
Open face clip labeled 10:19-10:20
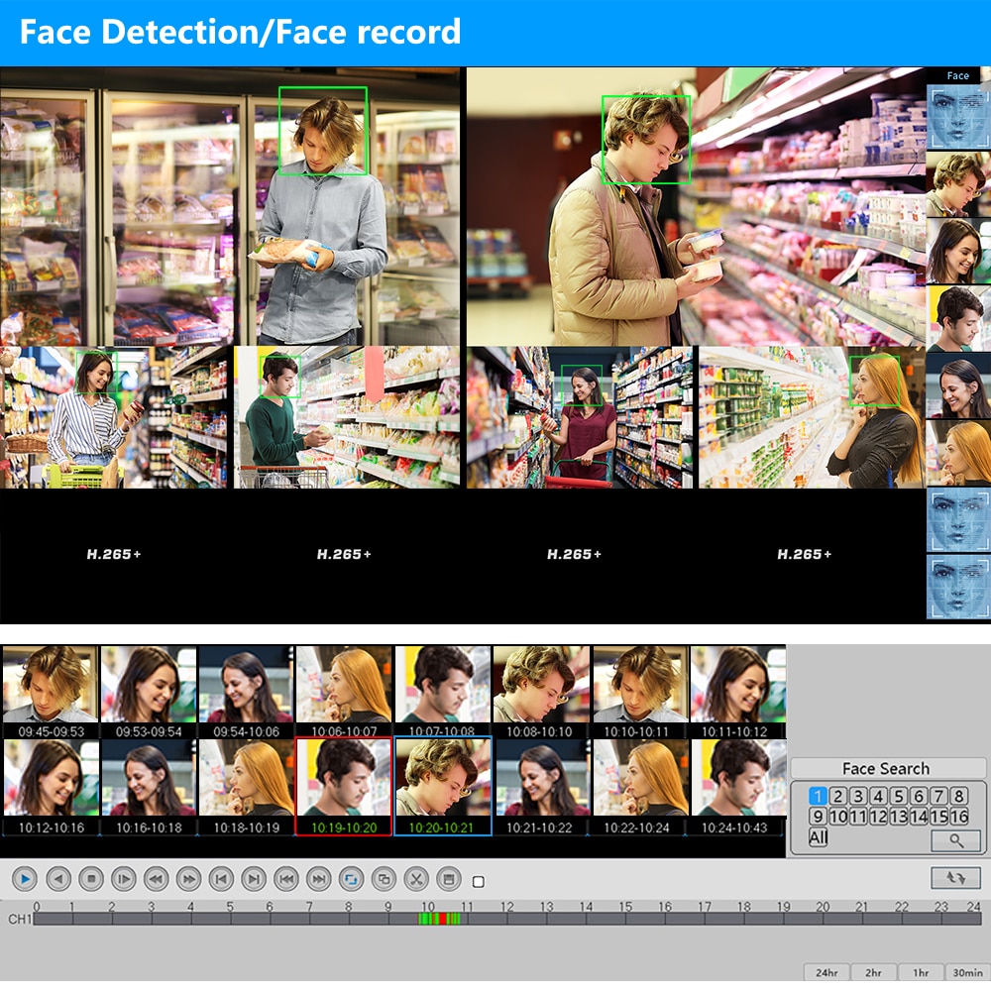[x=344, y=786]
